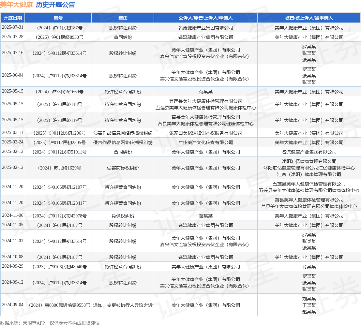This screenshot has width=361, height=326.
Task: Select date cell 2024-09-29
Action: tap(13, 266)
